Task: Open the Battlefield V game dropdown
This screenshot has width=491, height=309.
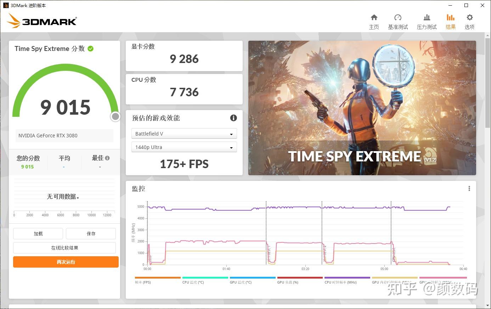Action: (184, 133)
